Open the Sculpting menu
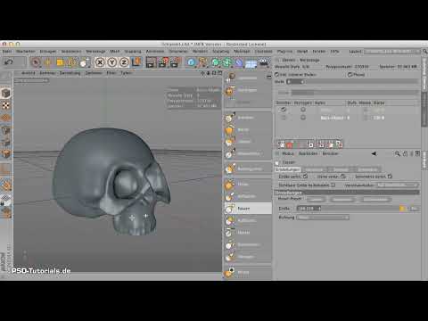 coord(221,52)
